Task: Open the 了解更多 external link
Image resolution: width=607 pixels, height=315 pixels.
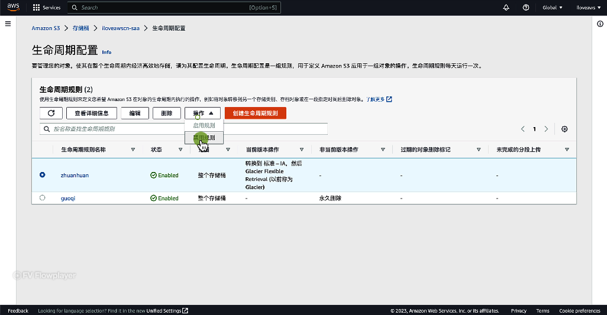Action: (x=379, y=99)
